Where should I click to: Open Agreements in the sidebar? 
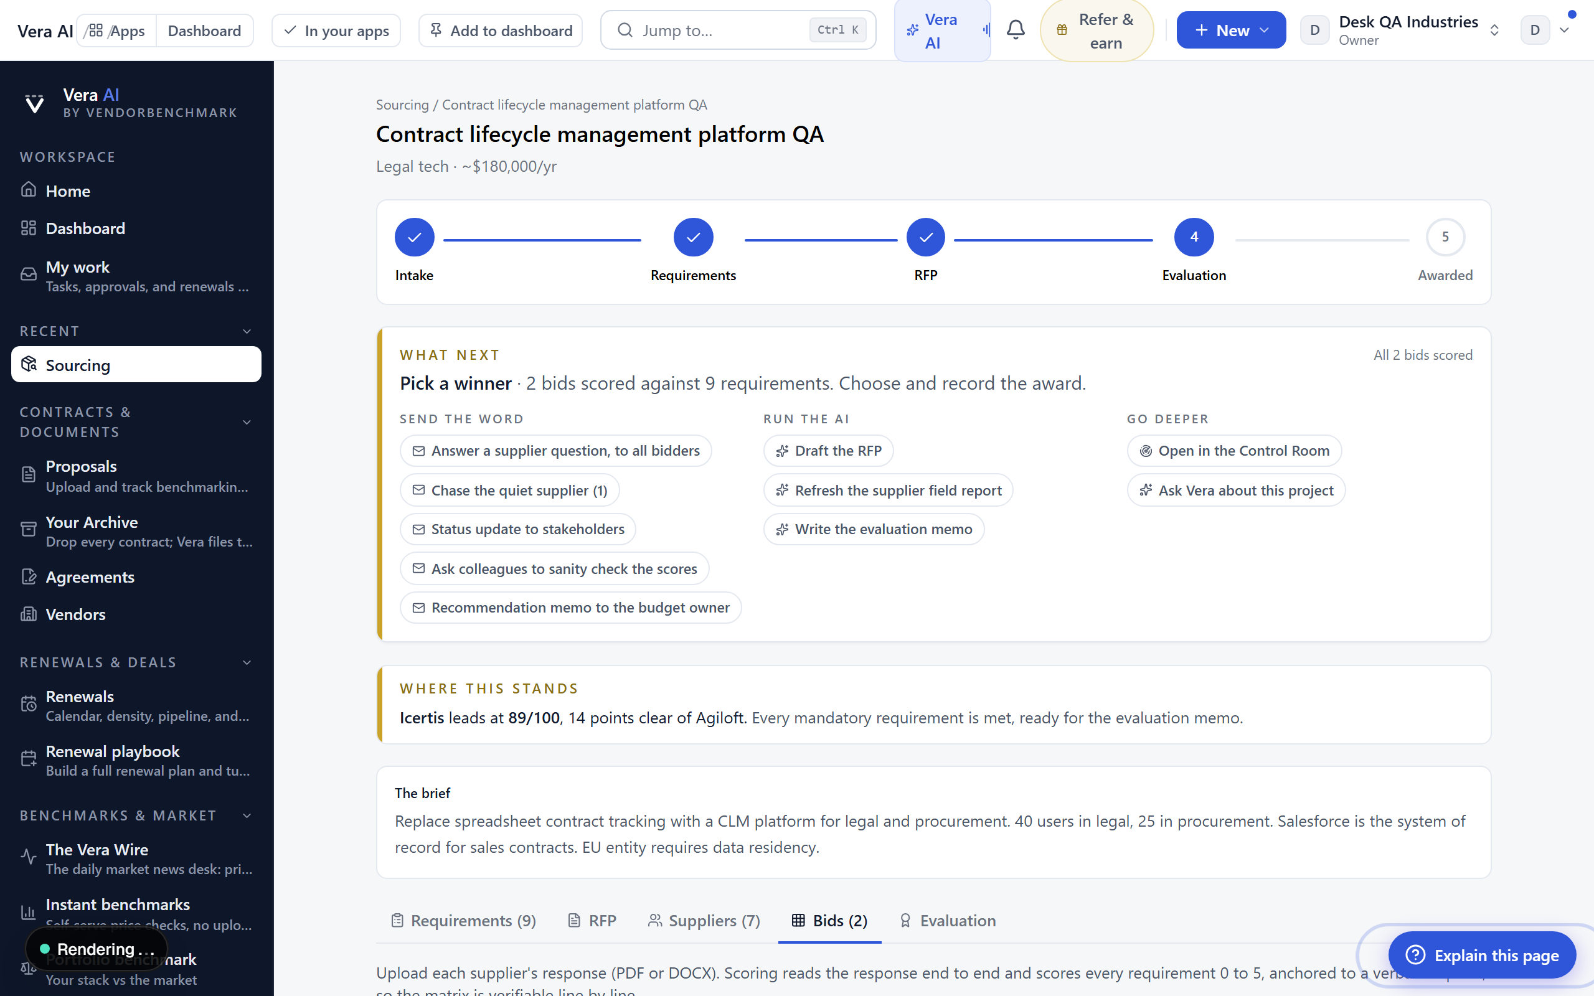(x=136, y=577)
